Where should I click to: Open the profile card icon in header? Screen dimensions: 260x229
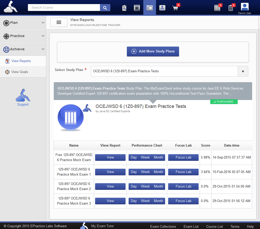pyautogui.click(x=162, y=8)
